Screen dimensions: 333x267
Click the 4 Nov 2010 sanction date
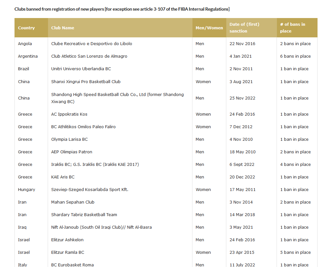241,139
